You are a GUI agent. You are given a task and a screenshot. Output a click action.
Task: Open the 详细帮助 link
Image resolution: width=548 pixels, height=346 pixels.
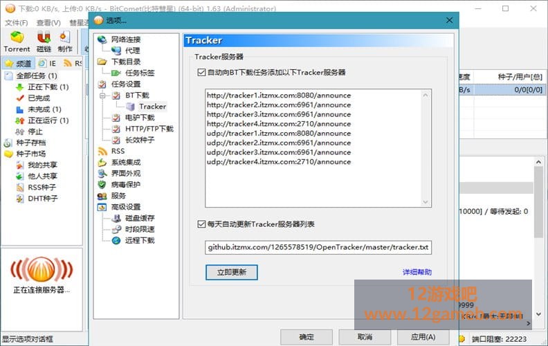click(x=417, y=272)
